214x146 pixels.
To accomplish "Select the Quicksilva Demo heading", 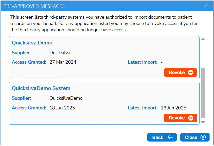I will pos(32,43).
